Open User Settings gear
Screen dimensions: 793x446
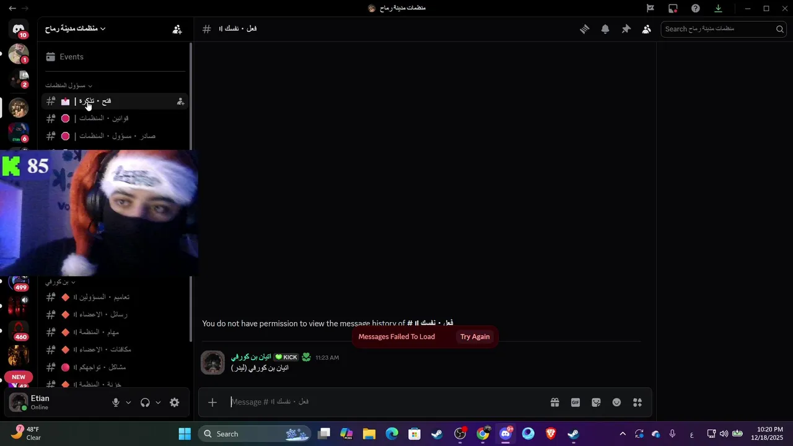pyautogui.click(x=175, y=403)
